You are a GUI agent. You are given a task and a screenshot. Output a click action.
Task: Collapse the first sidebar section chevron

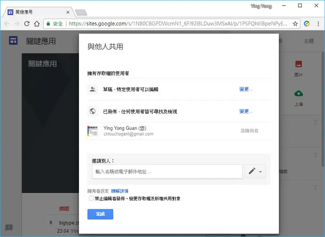(315, 122)
